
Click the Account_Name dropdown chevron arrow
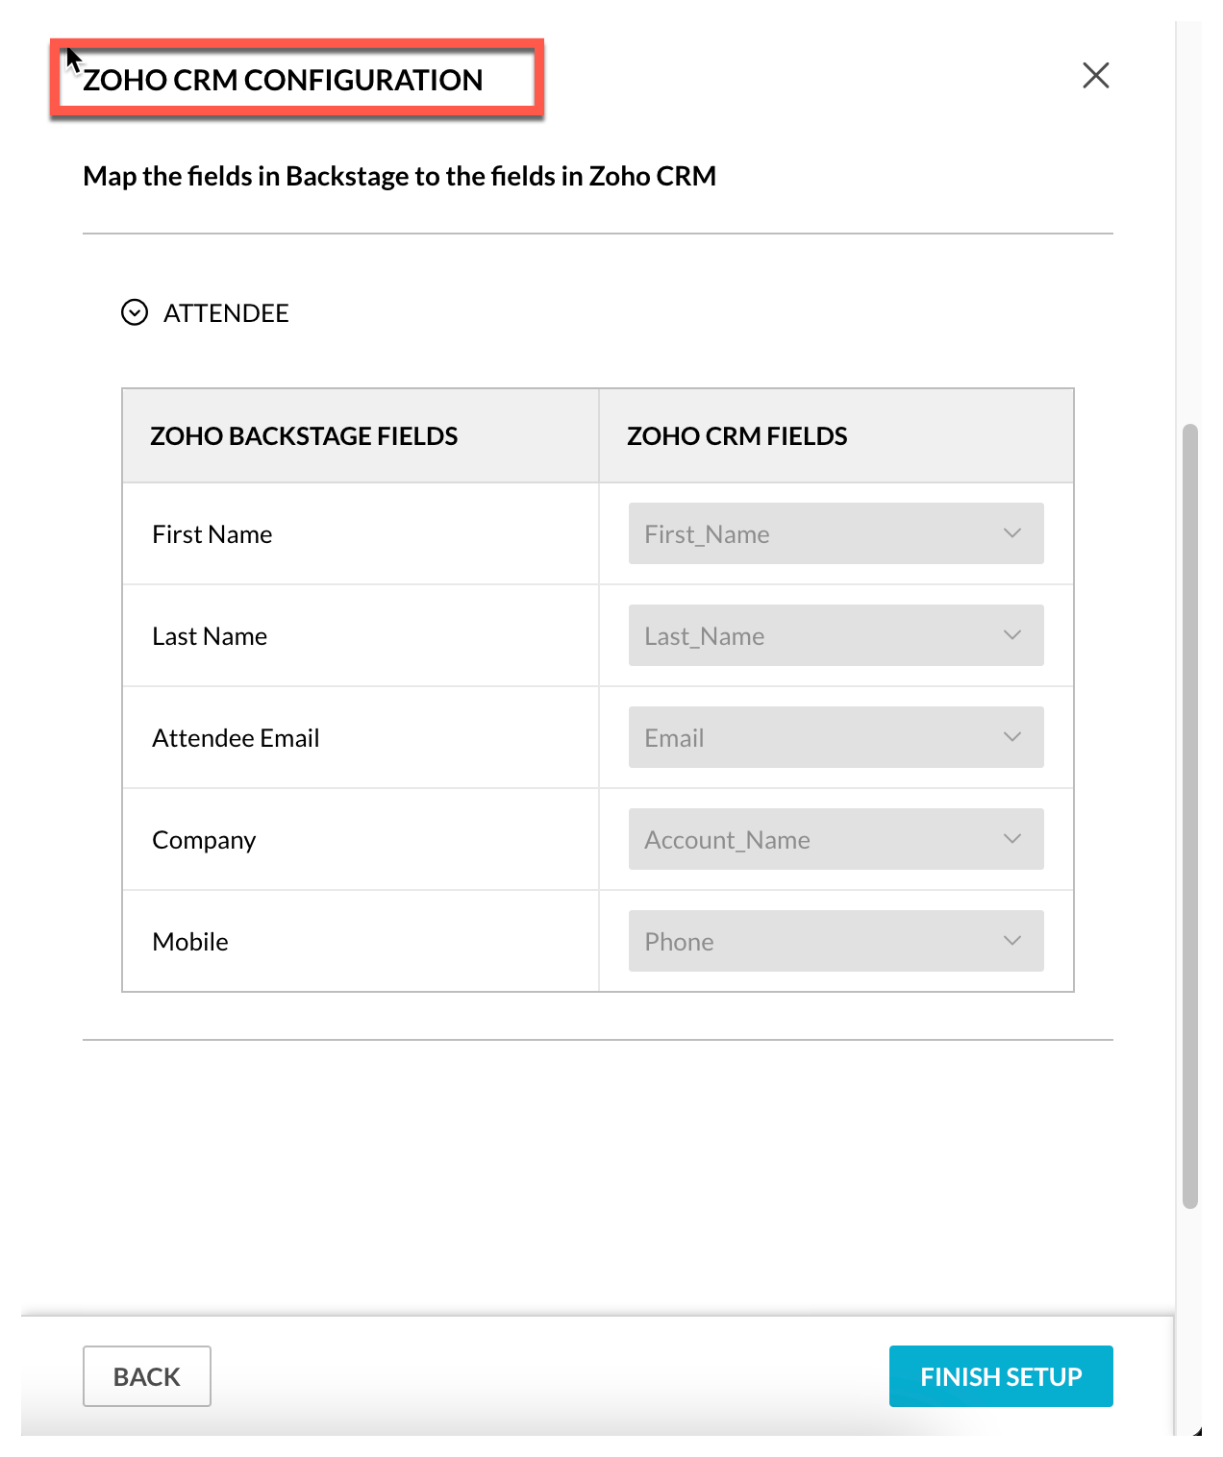click(x=1012, y=839)
